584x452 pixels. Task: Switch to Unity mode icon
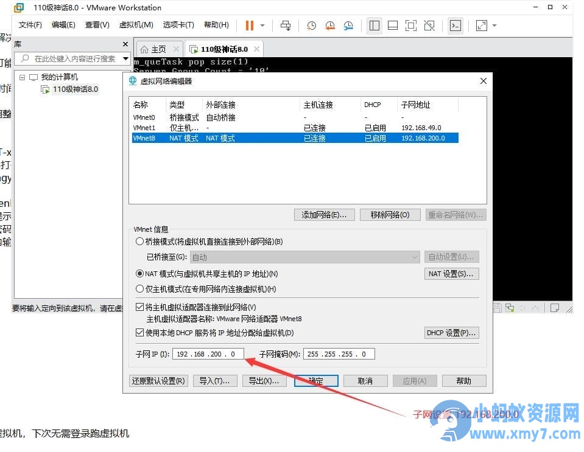click(x=429, y=26)
